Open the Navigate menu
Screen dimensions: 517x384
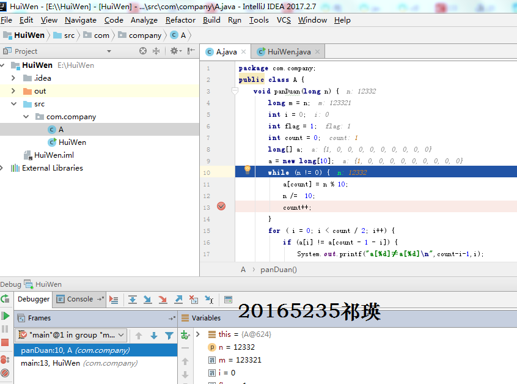tap(81, 20)
